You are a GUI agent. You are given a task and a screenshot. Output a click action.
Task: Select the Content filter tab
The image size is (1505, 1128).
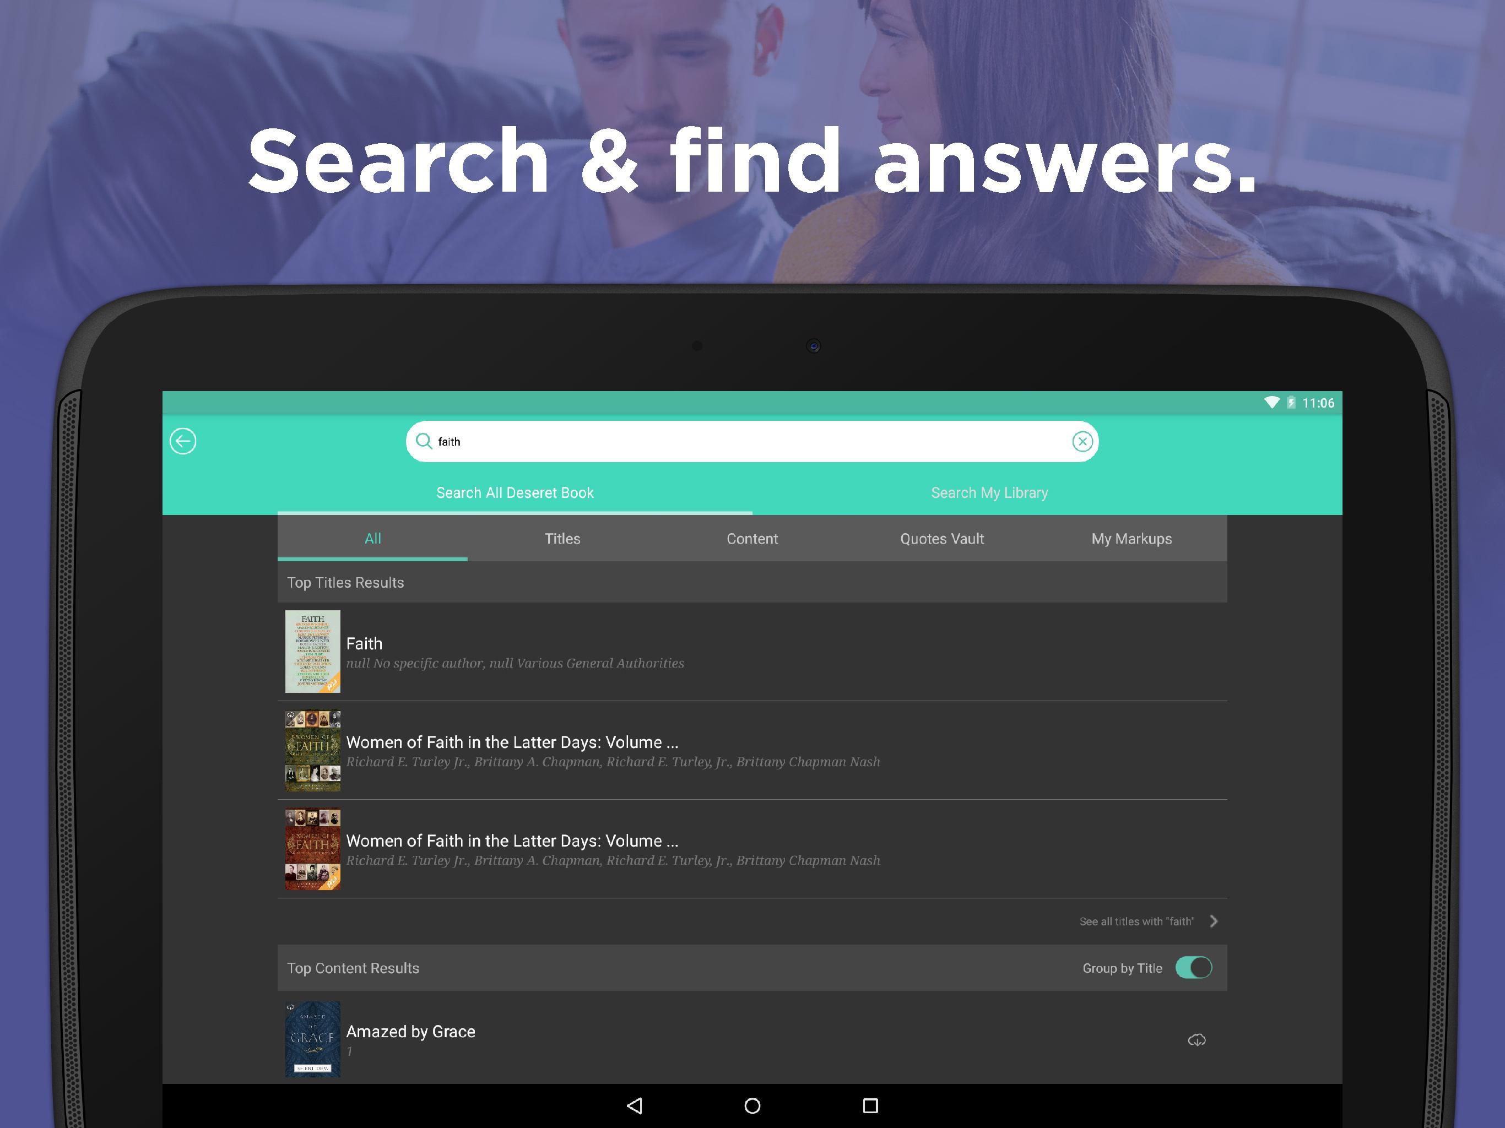tap(751, 539)
